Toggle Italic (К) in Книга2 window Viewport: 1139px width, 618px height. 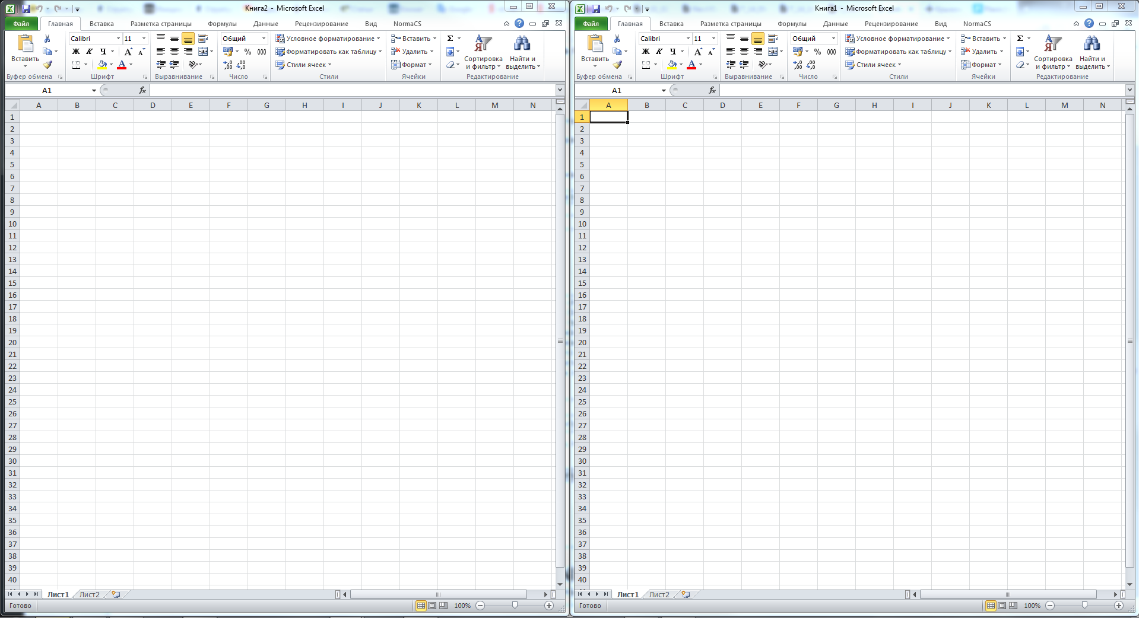[x=90, y=52]
